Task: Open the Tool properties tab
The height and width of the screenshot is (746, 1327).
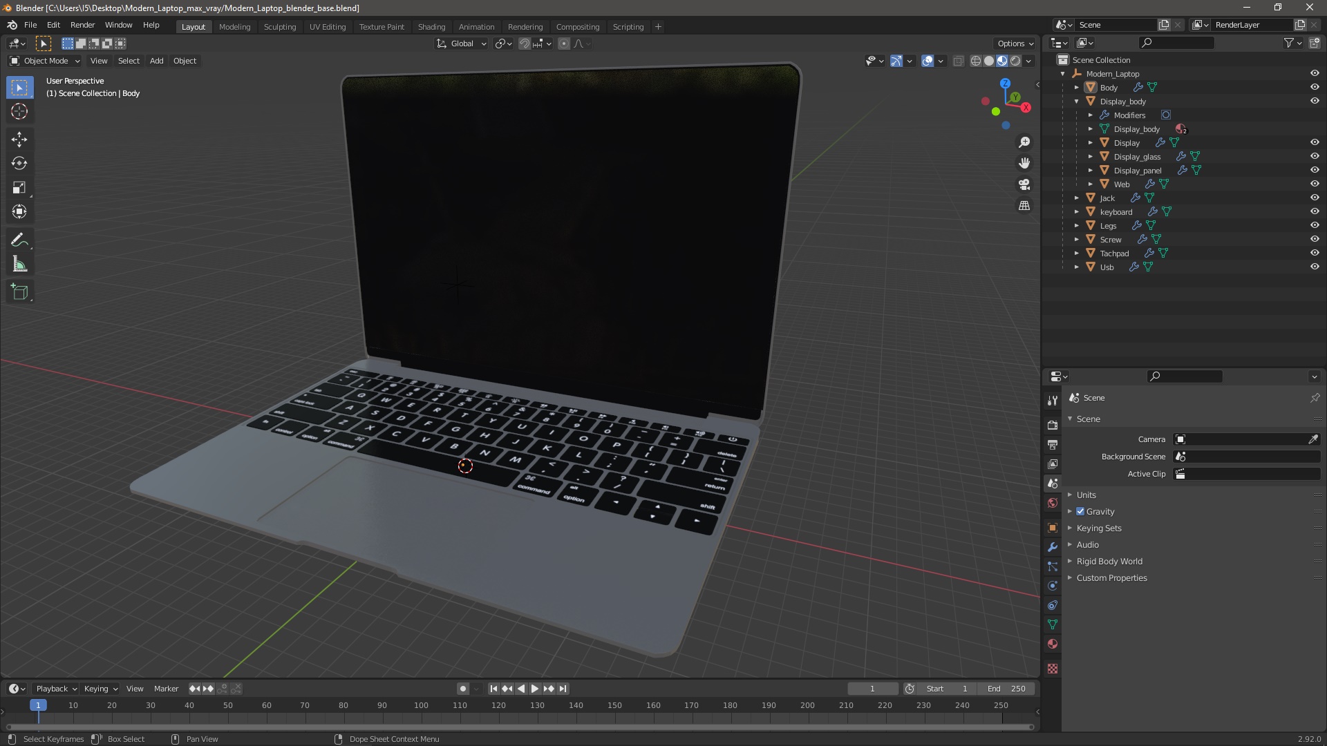Action: click(1053, 401)
